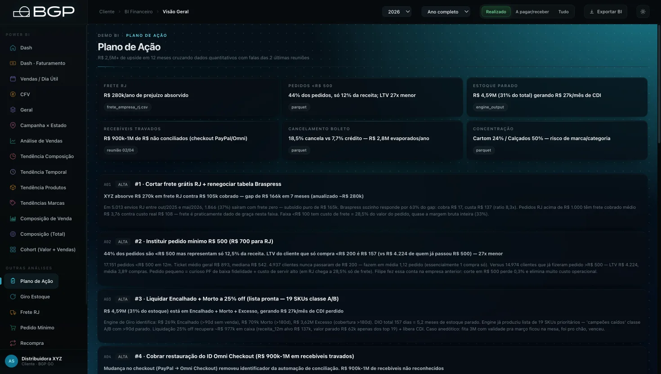Open the Pedidos <R$ 500 summary card
Viewport: 661px width, 374px height.
click(373, 97)
